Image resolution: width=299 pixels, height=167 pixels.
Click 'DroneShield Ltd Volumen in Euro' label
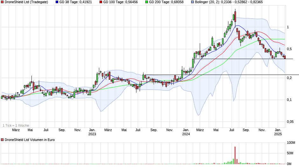30,140
